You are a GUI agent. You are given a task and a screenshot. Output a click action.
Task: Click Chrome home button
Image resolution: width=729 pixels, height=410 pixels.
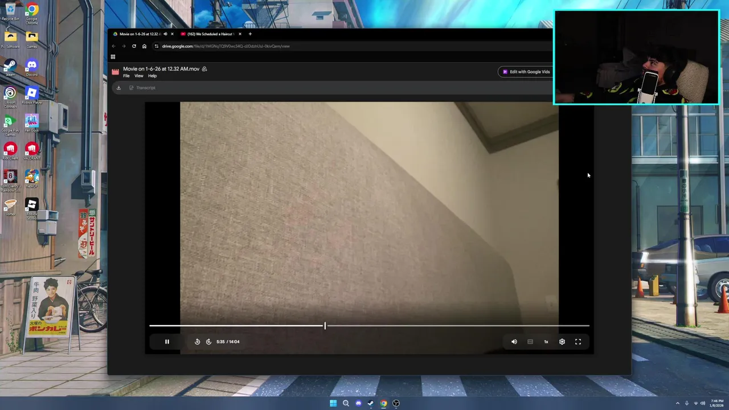pos(144,46)
